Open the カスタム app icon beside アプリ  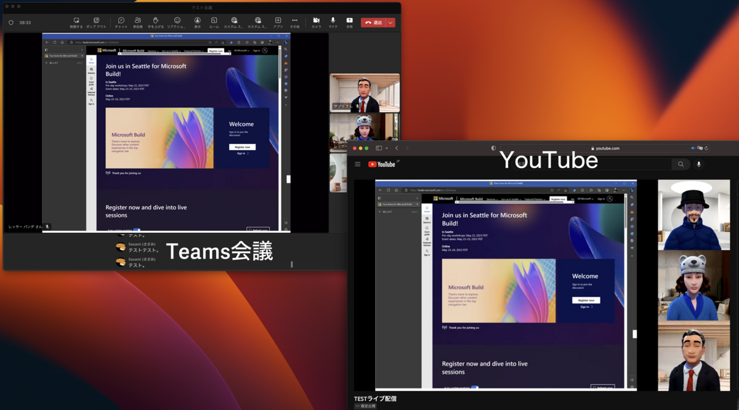(257, 23)
